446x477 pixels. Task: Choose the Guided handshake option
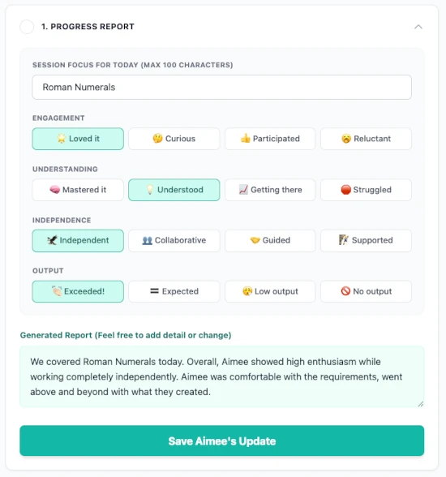tap(270, 241)
